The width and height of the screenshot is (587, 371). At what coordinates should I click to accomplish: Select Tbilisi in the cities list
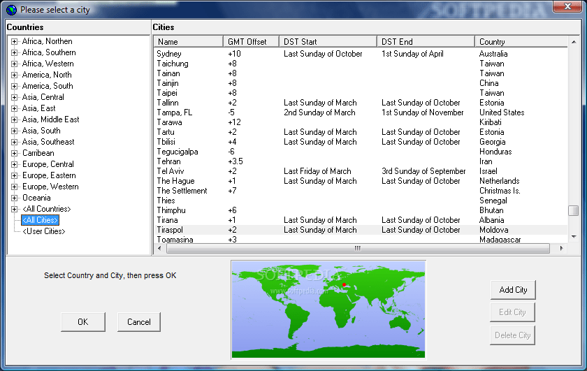tap(166, 142)
